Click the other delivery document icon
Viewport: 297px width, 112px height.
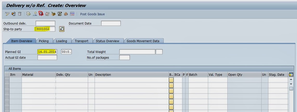tap(14, 14)
